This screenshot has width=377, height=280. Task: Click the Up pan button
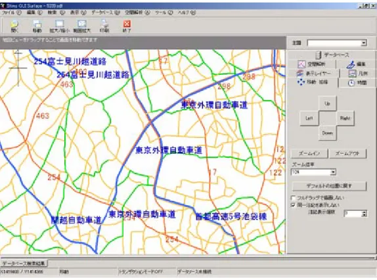[327, 103]
